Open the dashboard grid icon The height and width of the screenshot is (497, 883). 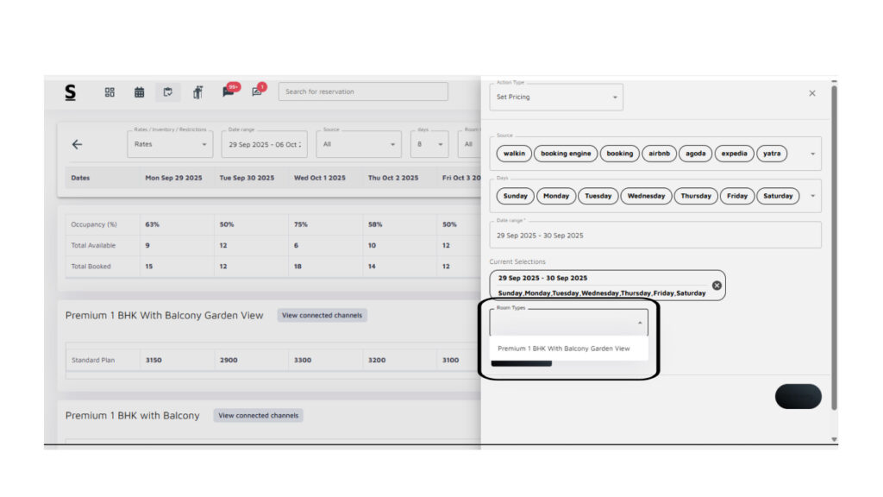tap(110, 92)
